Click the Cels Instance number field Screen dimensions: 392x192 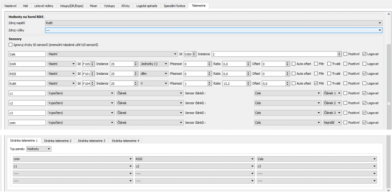coord(274,54)
